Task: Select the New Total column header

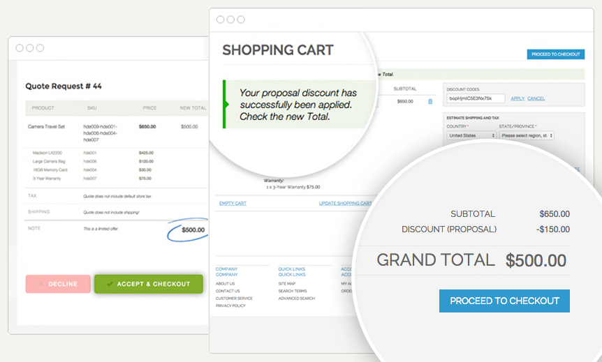Action: 193,108
